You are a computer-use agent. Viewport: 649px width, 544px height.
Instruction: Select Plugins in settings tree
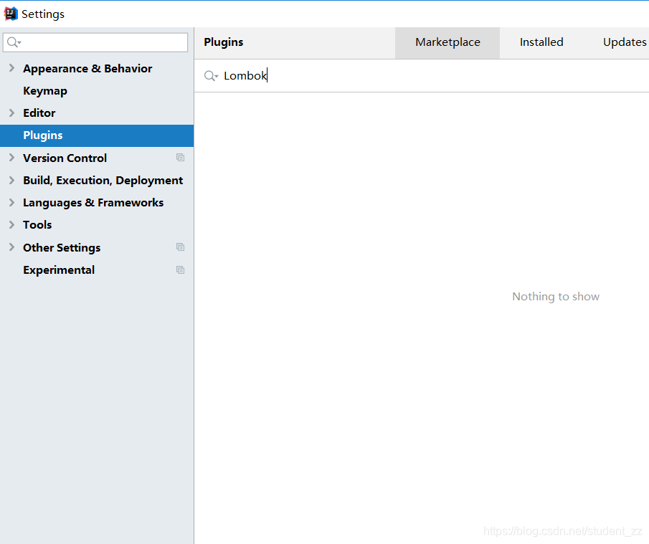(97, 135)
